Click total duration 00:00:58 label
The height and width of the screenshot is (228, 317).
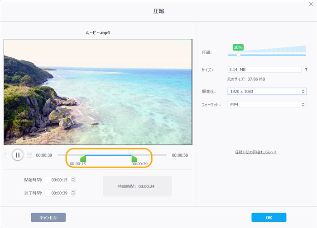[x=180, y=155]
